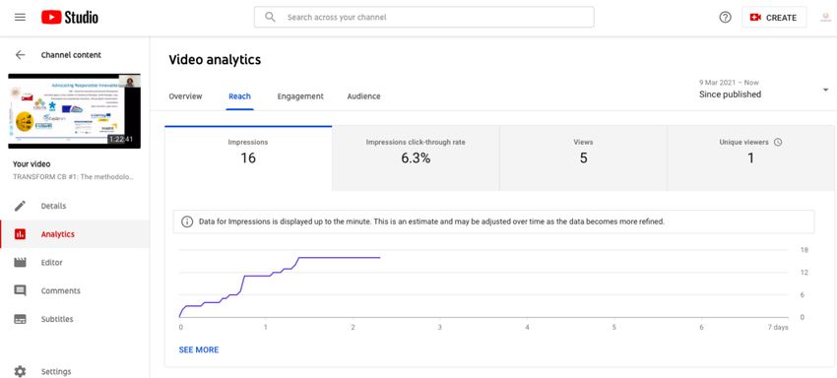The image size is (837, 378).
Task: Select the Views metric card
Action: pyautogui.click(x=583, y=158)
